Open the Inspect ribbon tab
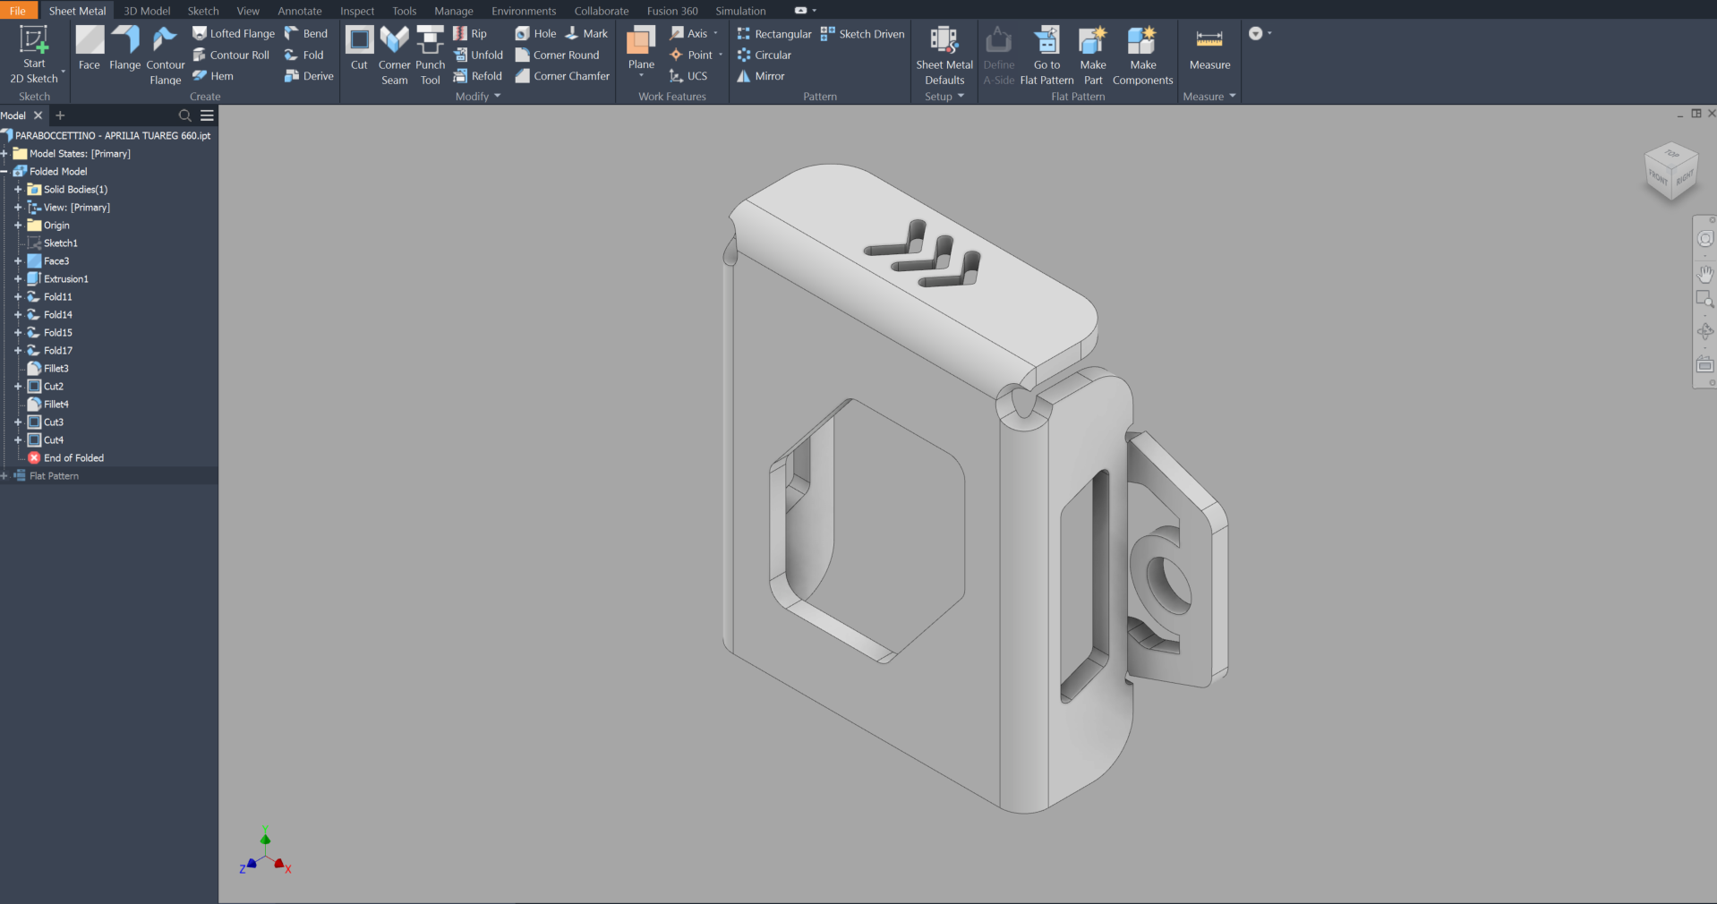The image size is (1717, 904). tap(356, 11)
